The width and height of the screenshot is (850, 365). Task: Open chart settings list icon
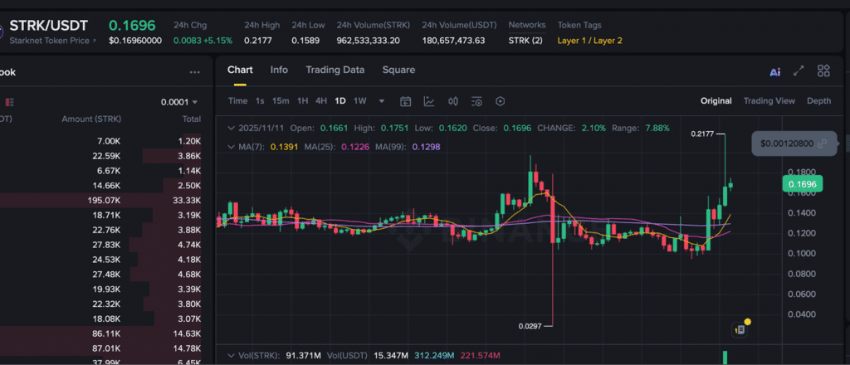click(x=476, y=101)
